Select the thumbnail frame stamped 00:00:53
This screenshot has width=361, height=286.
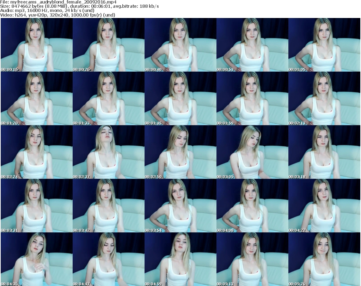pyautogui.click(x=252, y=45)
